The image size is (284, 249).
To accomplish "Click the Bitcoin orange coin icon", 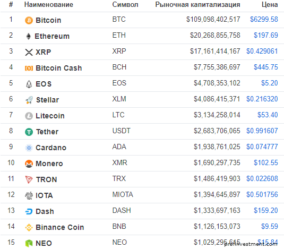I will [29, 20].
